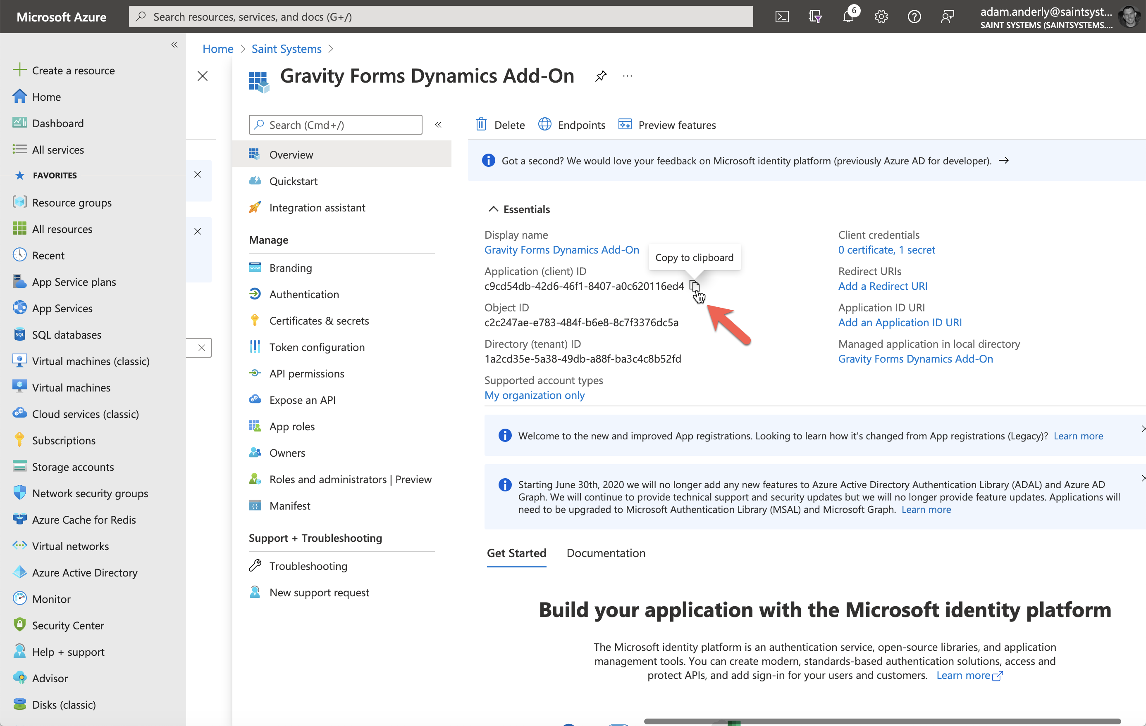
Task: Open the 0 certificate, 1 secret link
Action: pos(886,249)
